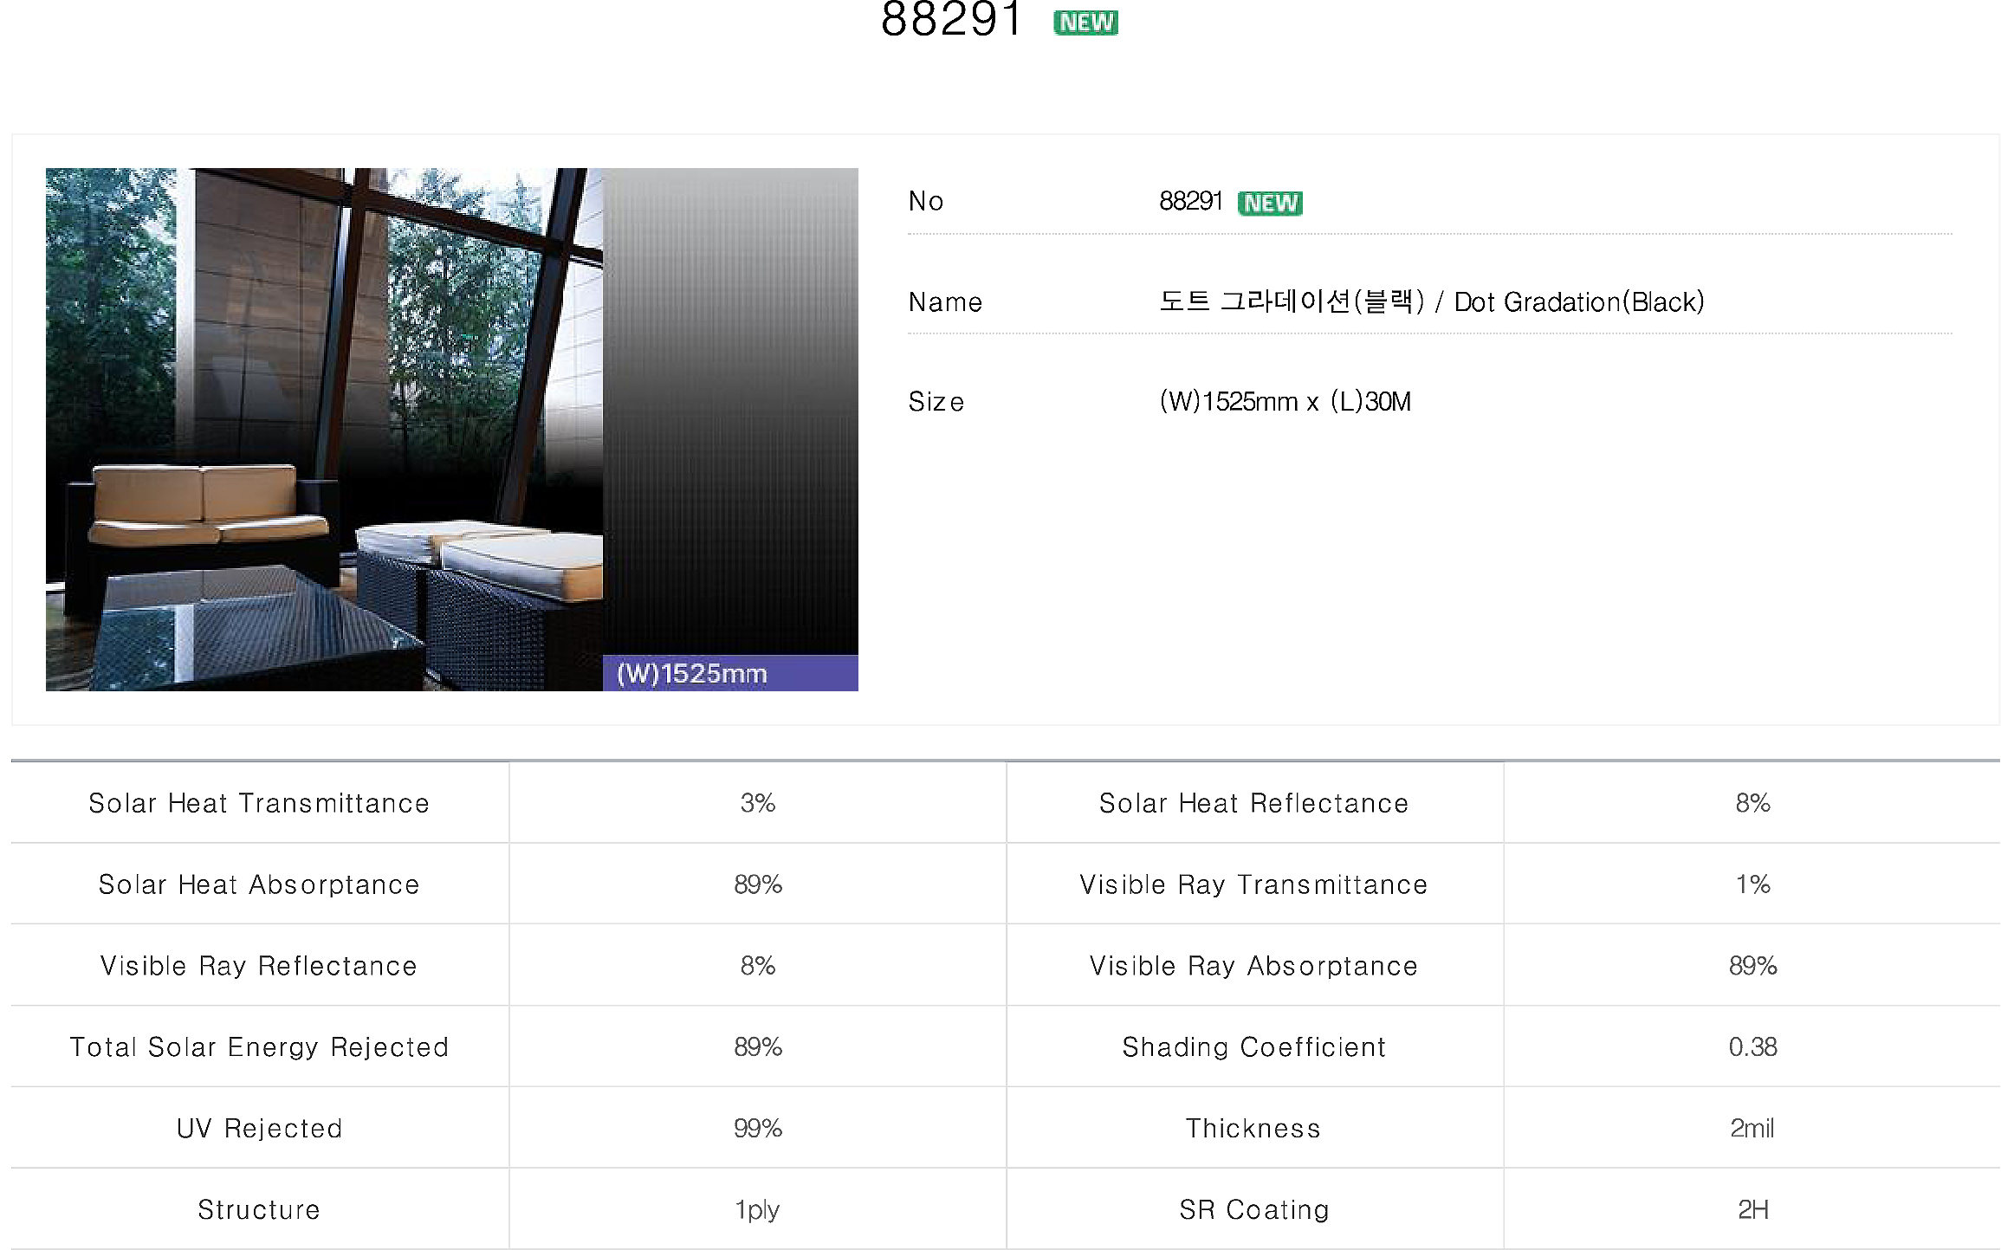Select the 99% UV Rejected value
2001x1250 pixels.
[758, 1129]
